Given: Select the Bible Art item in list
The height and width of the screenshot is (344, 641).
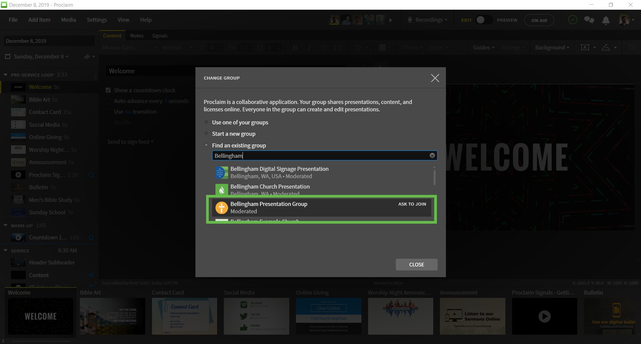Looking at the screenshot, I should [x=49, y=100].
